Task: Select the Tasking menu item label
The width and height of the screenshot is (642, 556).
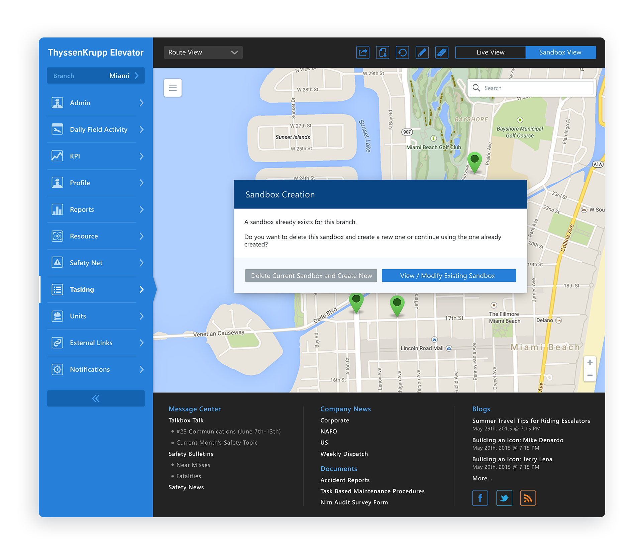Action: 82,289
